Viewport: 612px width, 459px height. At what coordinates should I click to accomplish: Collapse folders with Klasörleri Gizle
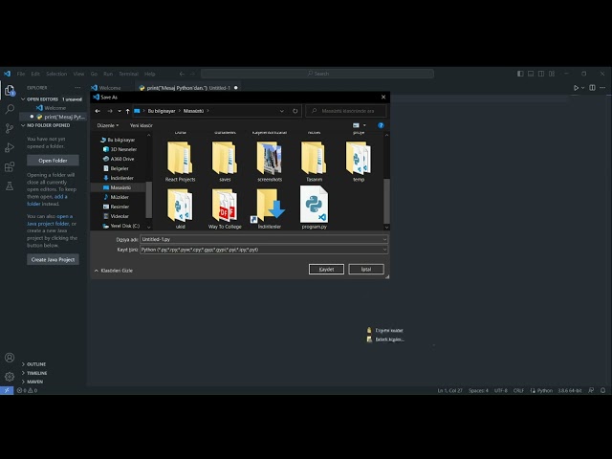[x=114, y=271]
